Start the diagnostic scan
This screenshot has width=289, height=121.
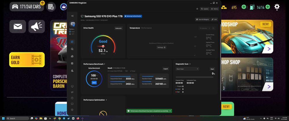[212, 69]
